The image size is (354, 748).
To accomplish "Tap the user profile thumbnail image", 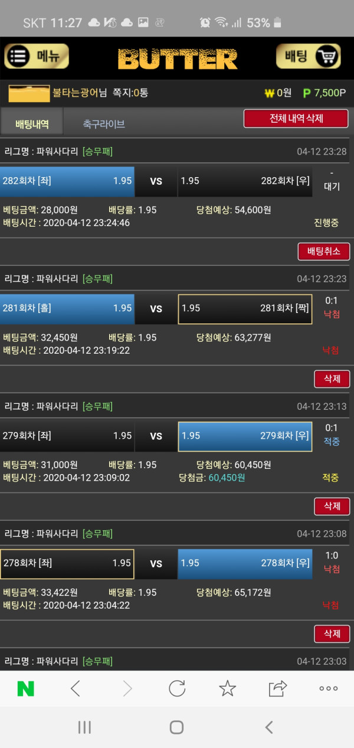I will [29, 93].
